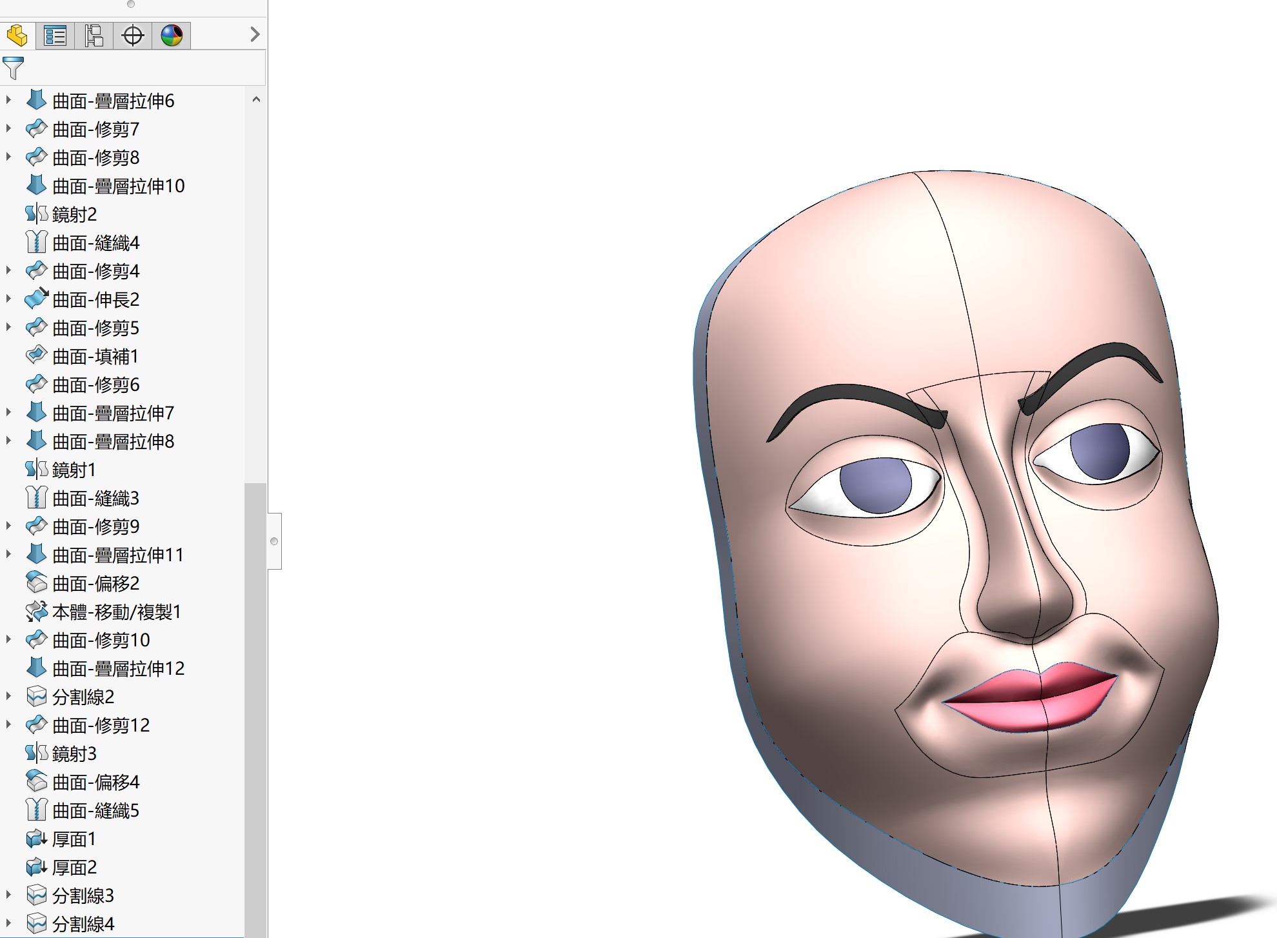Expand the 曲面-修剪4 tree node
The image size is (1277, 938).
(x=8, y=270)
